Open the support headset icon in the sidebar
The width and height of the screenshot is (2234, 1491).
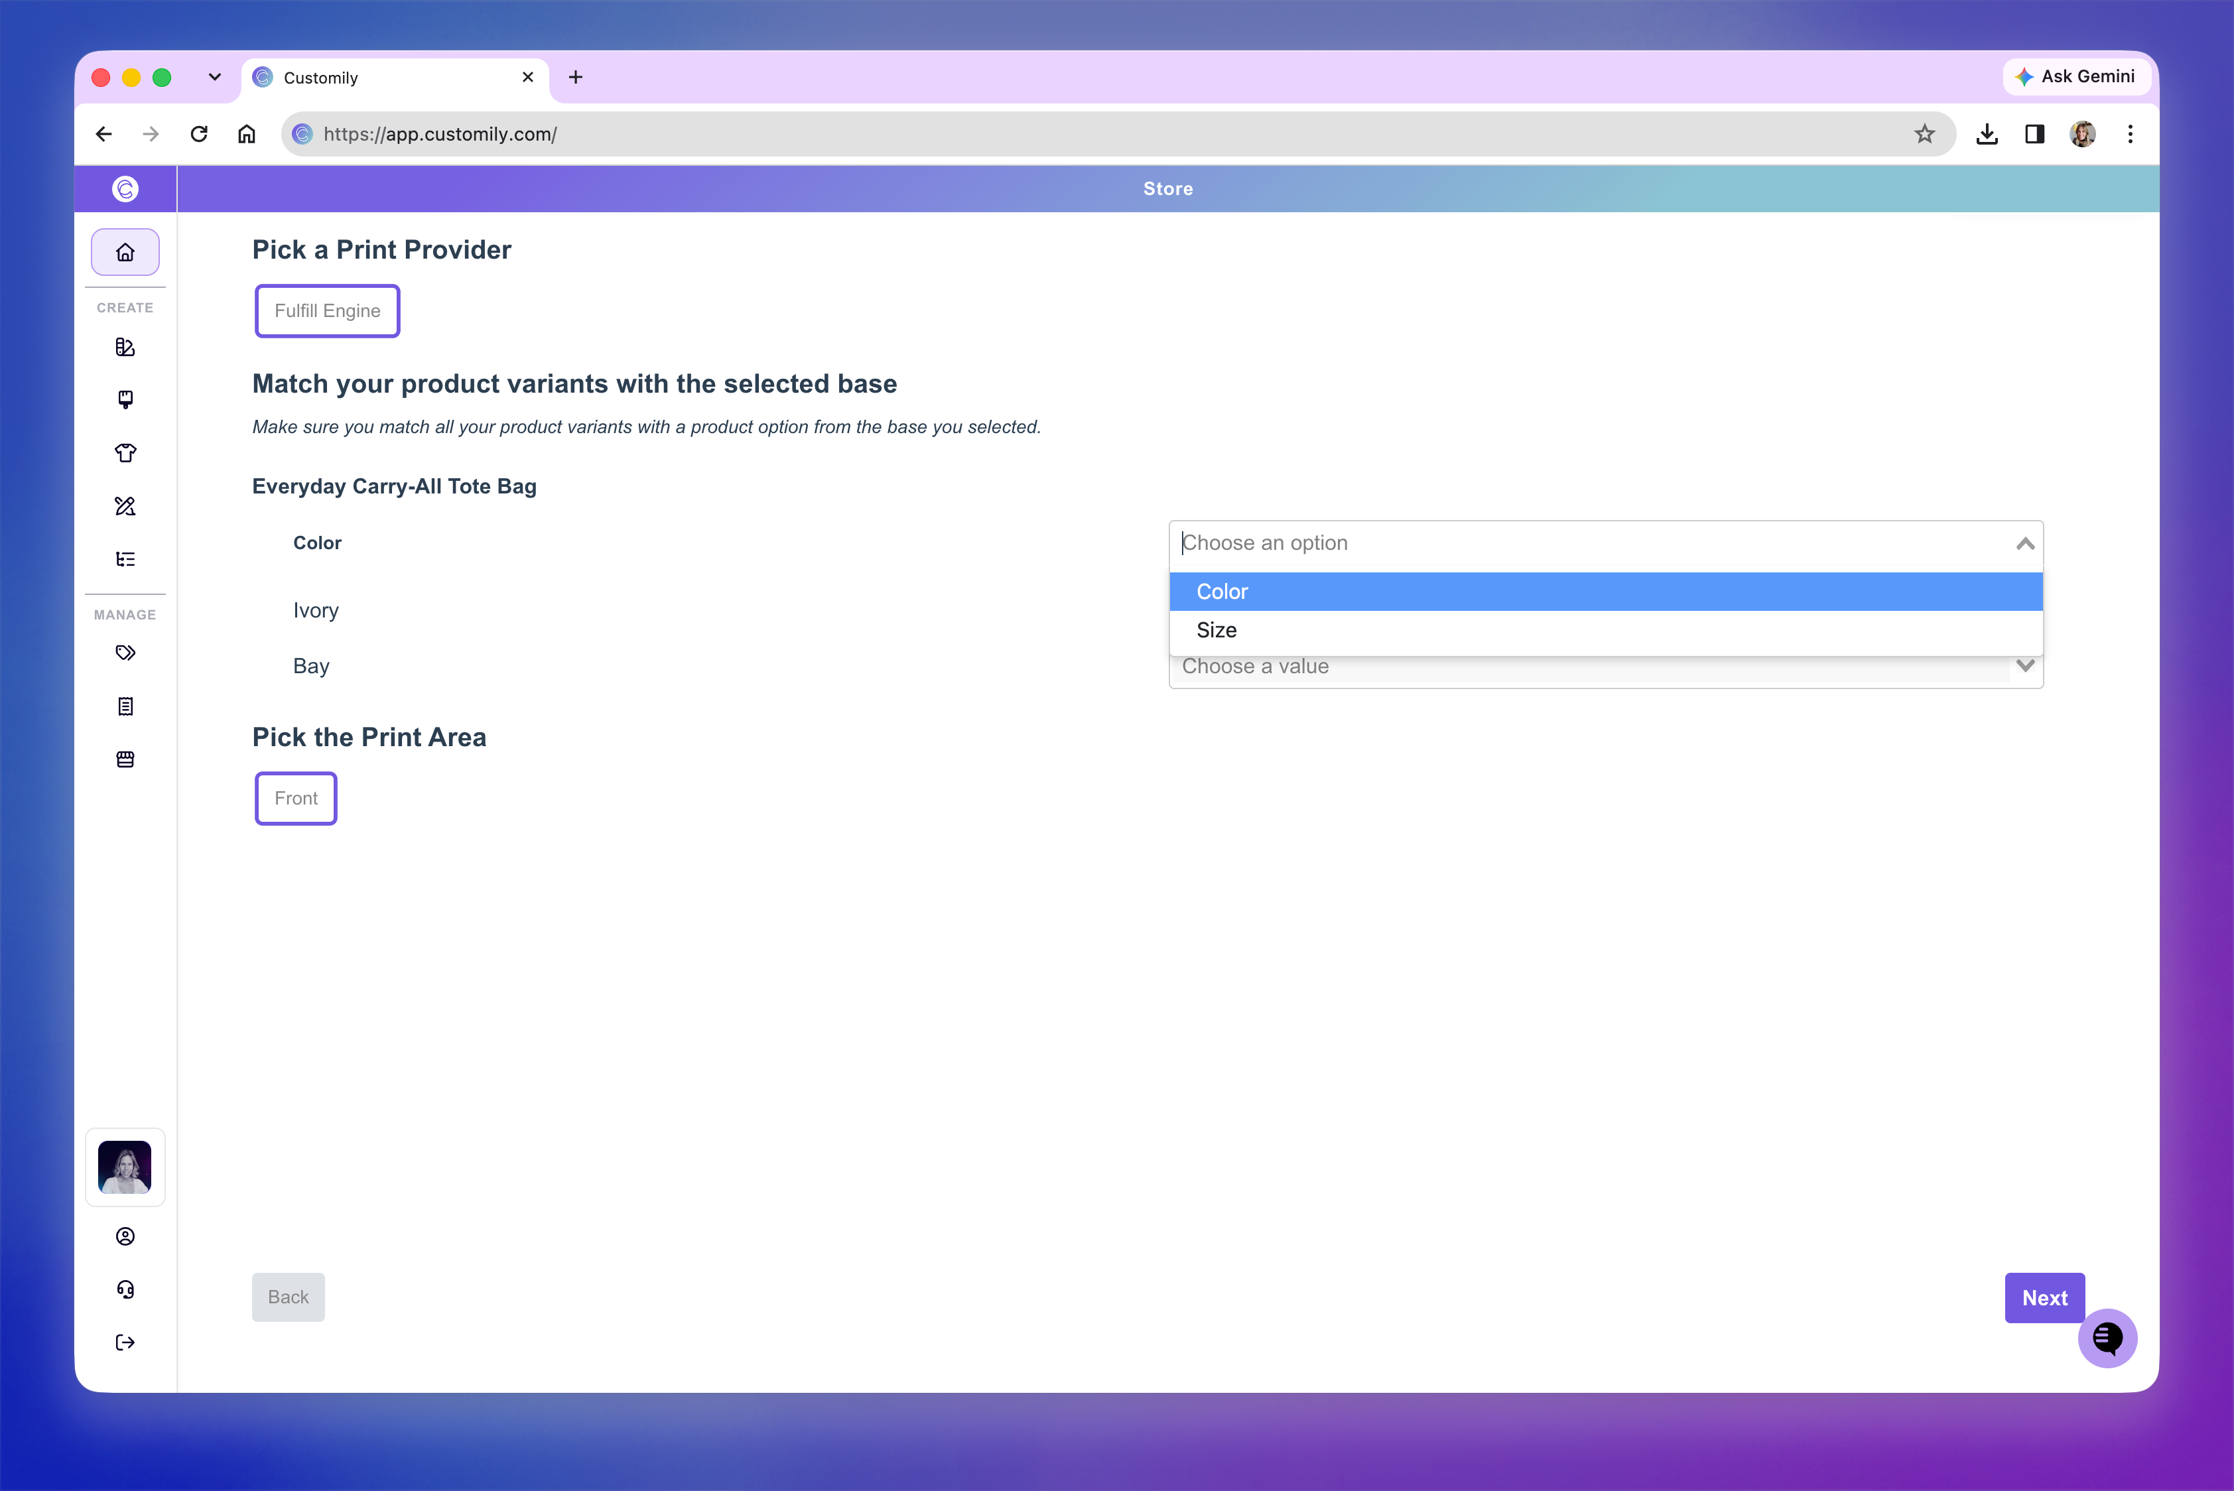coord(125,1289)
